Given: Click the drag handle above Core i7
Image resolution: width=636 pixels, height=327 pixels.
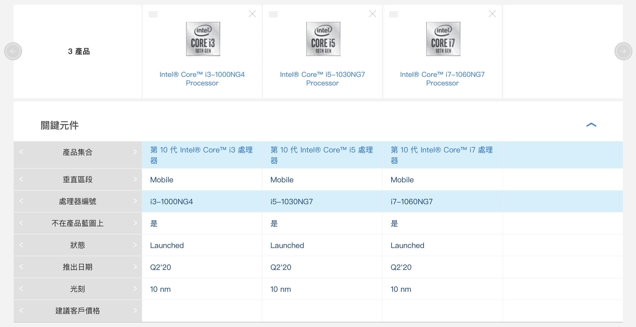Looking at the screenshot, I should click(394, 14).
